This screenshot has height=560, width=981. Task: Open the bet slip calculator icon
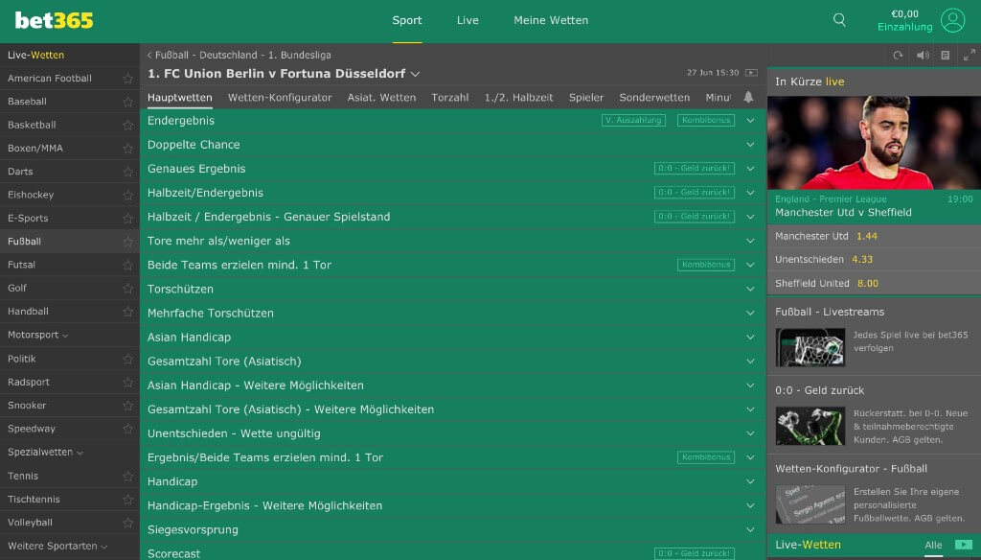(x=946, y=55)
